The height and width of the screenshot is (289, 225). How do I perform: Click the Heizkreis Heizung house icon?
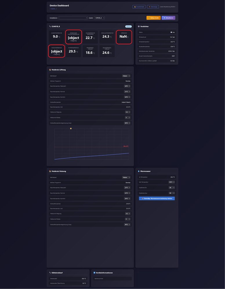coord(50,171)
